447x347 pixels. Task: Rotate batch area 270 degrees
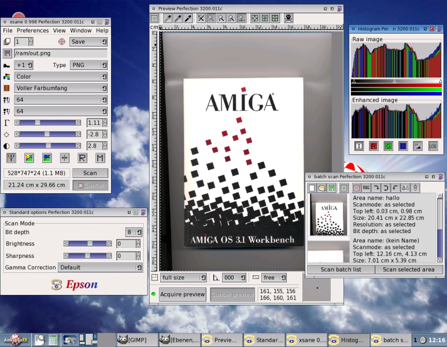pyautogui.click(x=396, y=188)
